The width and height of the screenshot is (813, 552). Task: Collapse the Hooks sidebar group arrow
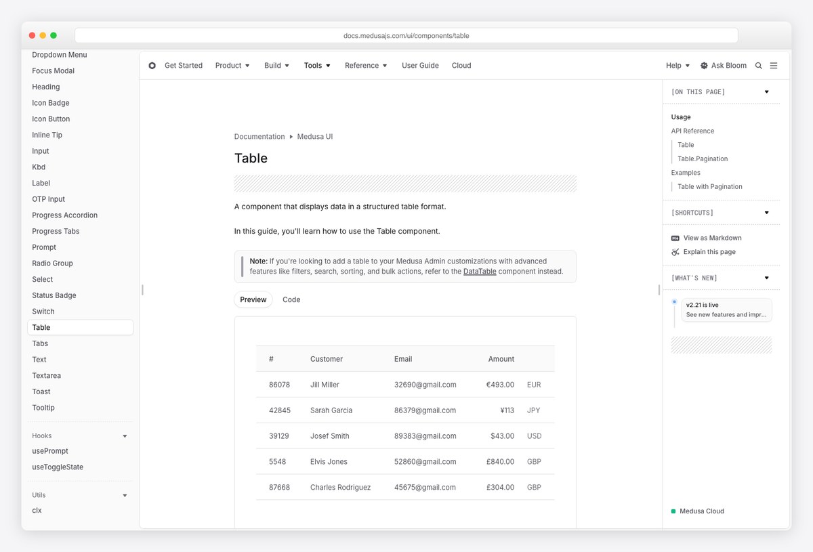coord(125,436)
